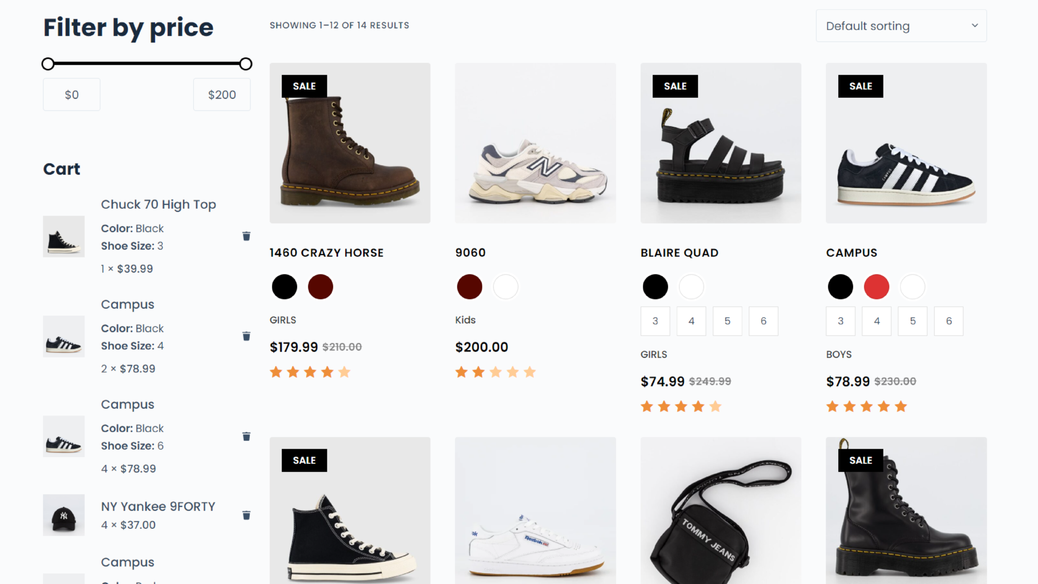Delete Campus size 4 cart item
Viewport: 1038px width, 584px height.
246,336
